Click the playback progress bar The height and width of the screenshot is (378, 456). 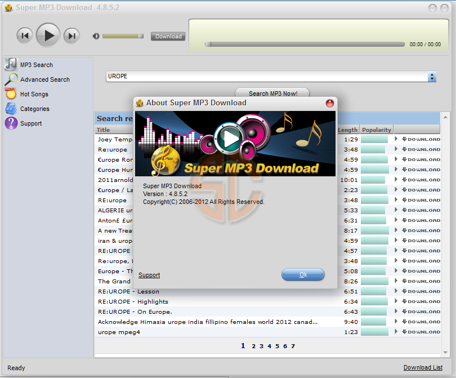[x=305, y=45]
